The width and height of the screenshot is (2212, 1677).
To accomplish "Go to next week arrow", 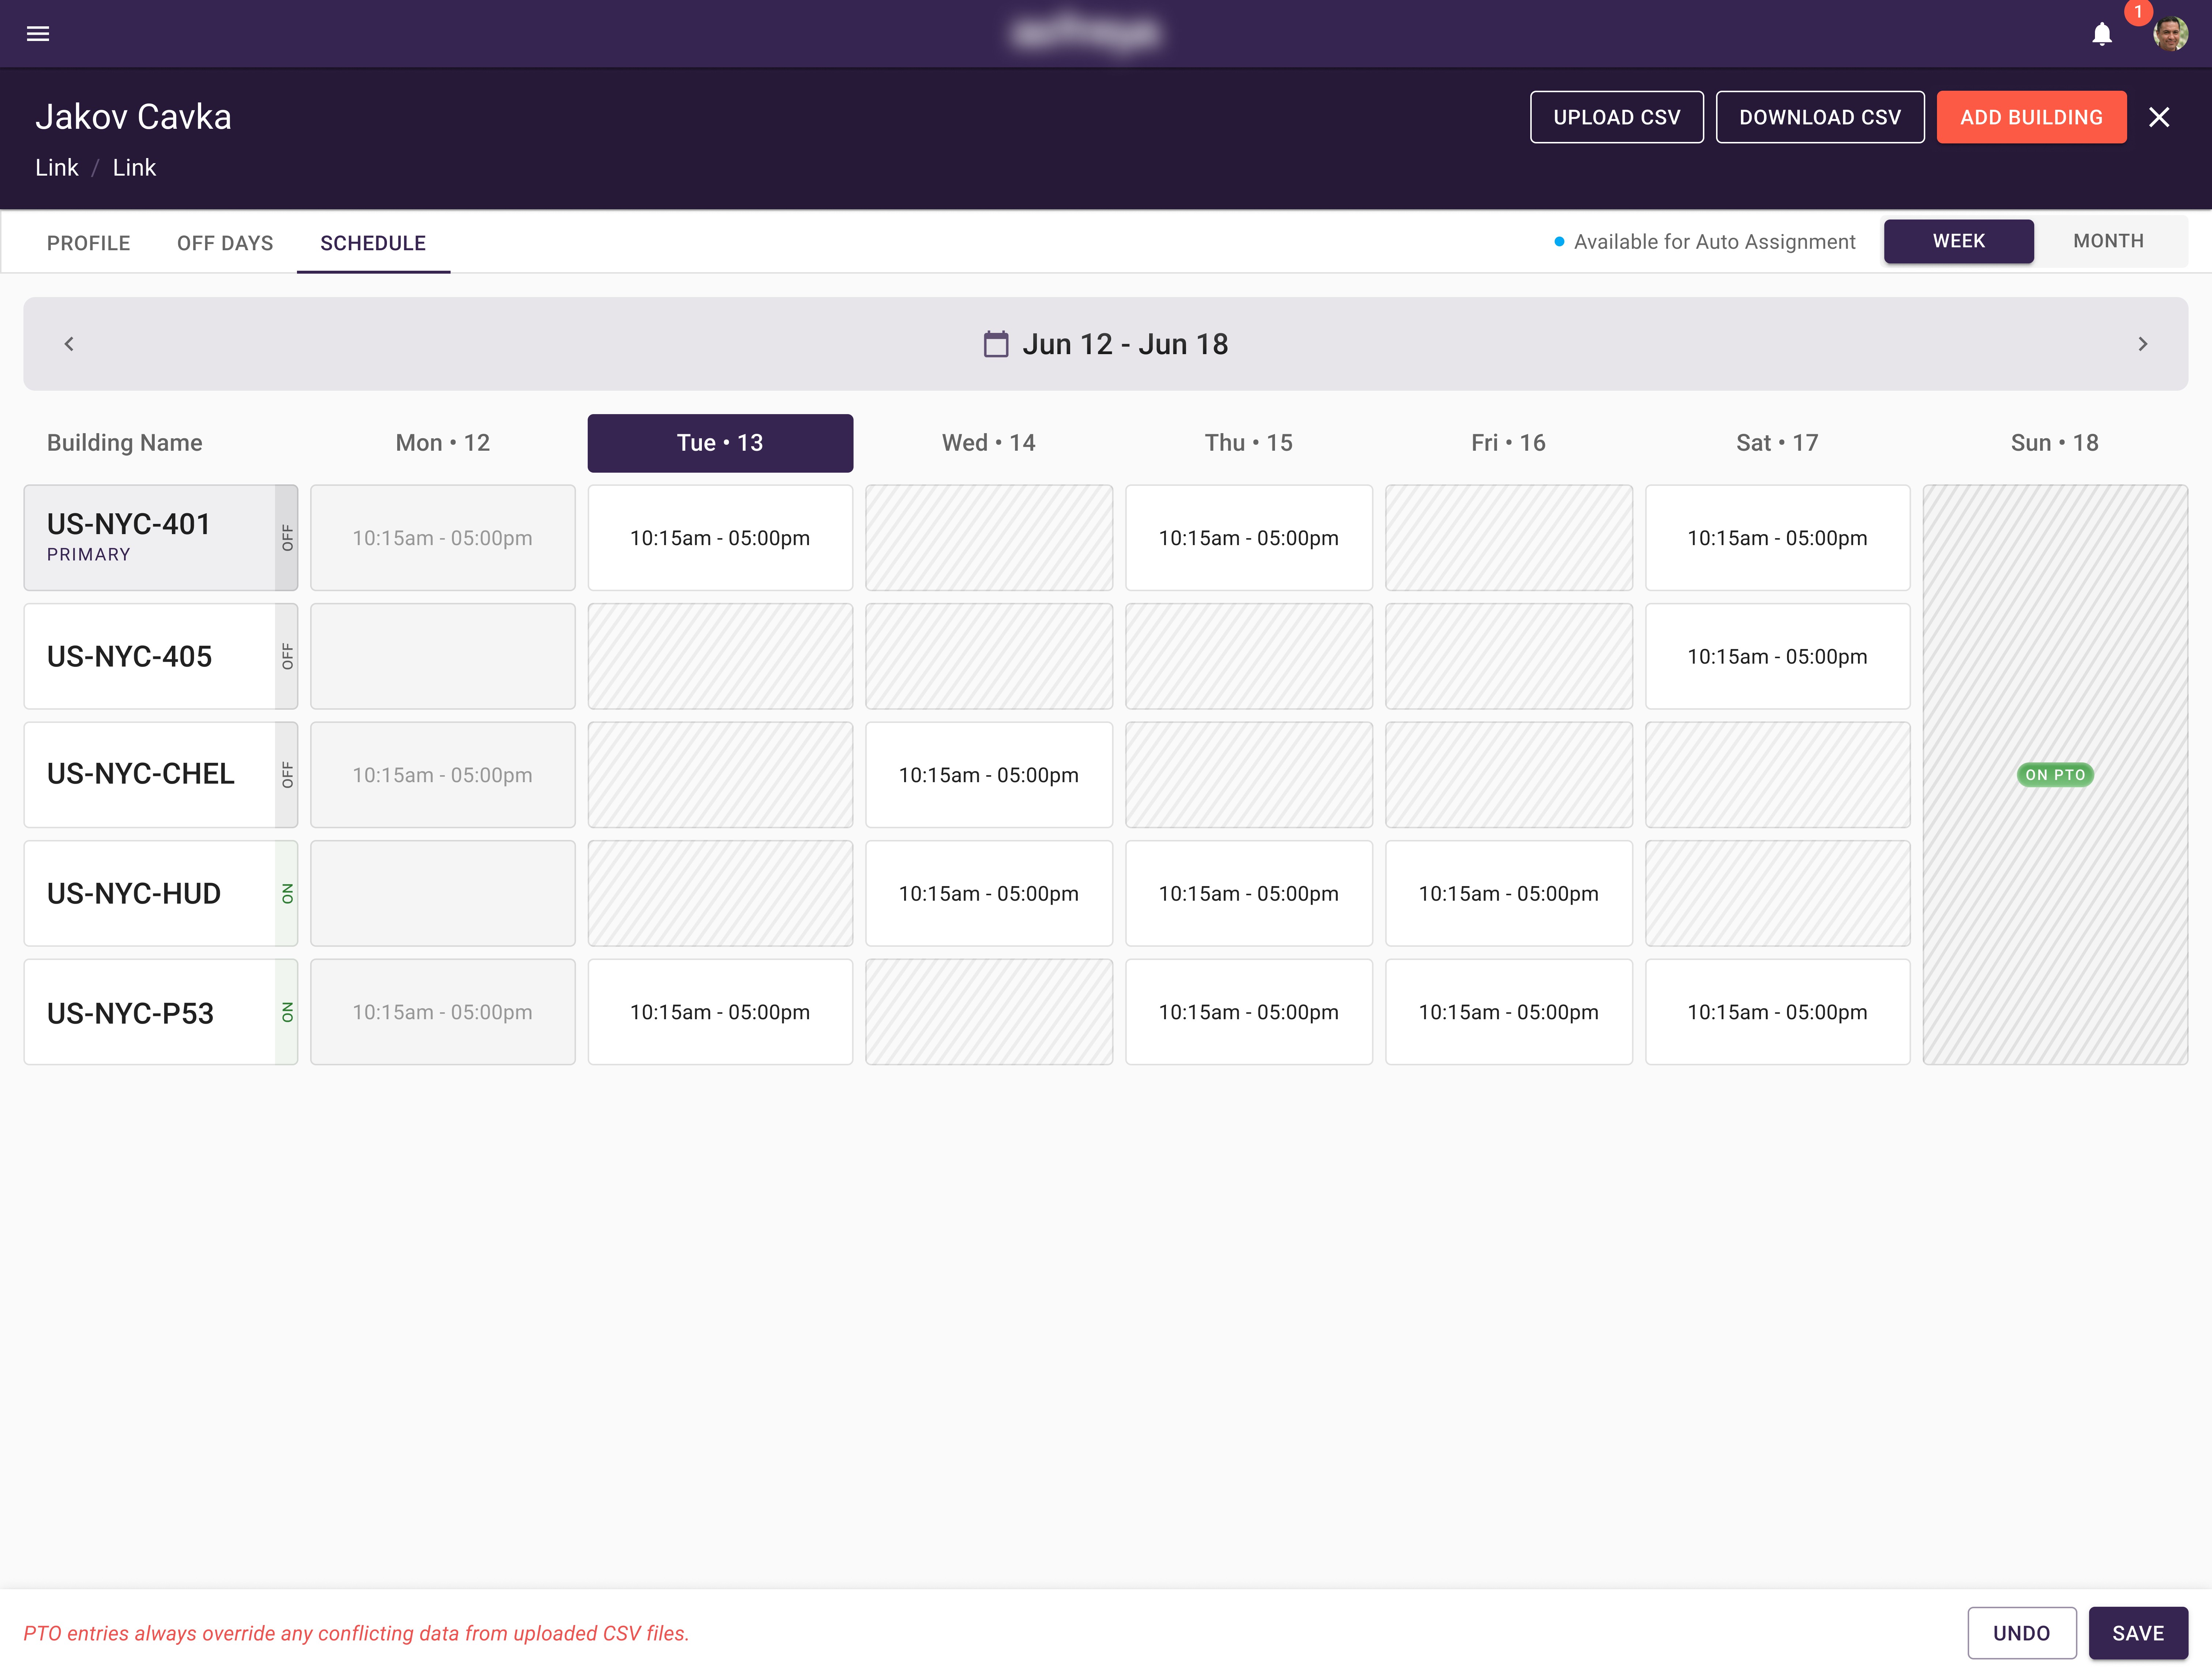I will point(2142,344).
